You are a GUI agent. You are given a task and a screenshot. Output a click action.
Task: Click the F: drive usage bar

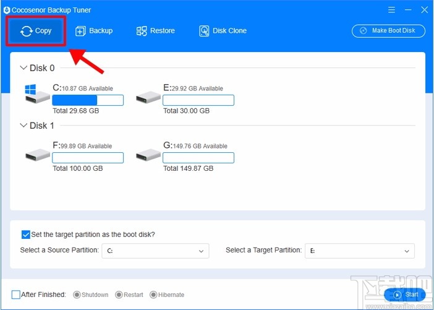(88, 158)
